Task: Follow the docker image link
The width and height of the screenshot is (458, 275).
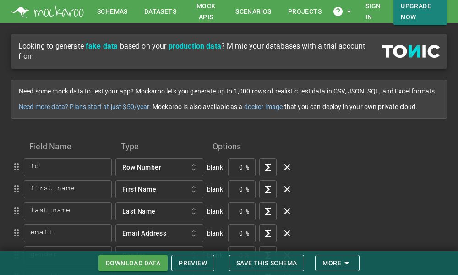Action: tap(263, 107)
